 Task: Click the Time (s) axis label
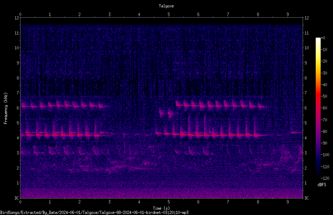(x=161, y=208)
